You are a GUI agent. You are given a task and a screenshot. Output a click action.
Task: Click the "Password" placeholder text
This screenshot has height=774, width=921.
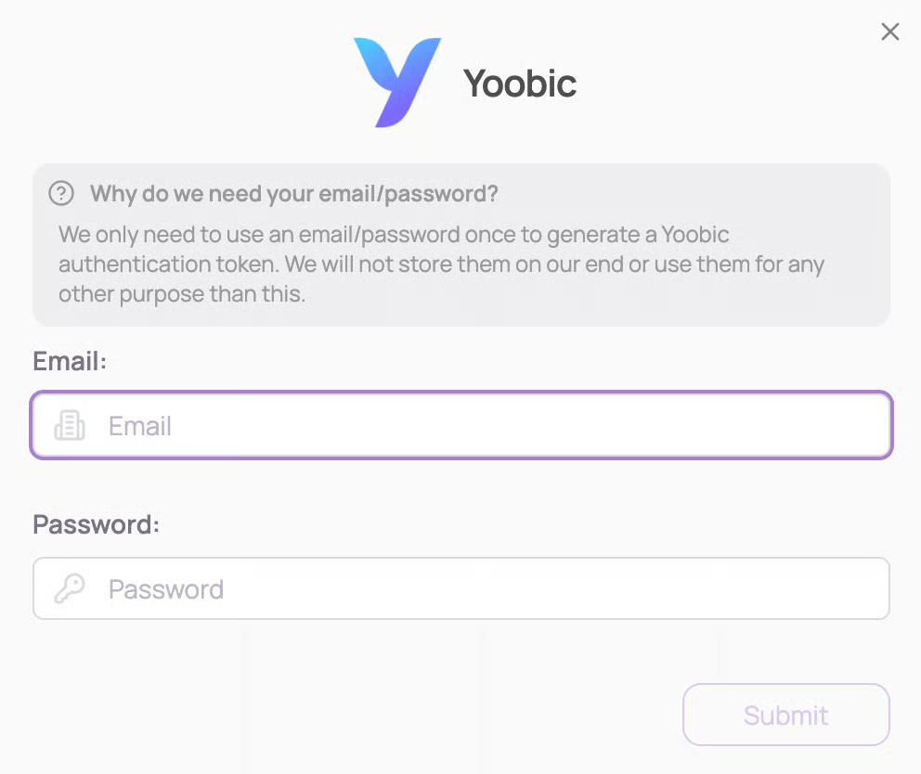pos(166,589)
